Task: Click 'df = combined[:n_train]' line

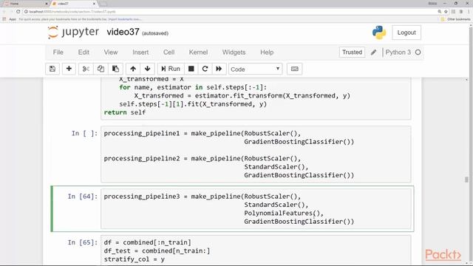Action: pos(148,242)
